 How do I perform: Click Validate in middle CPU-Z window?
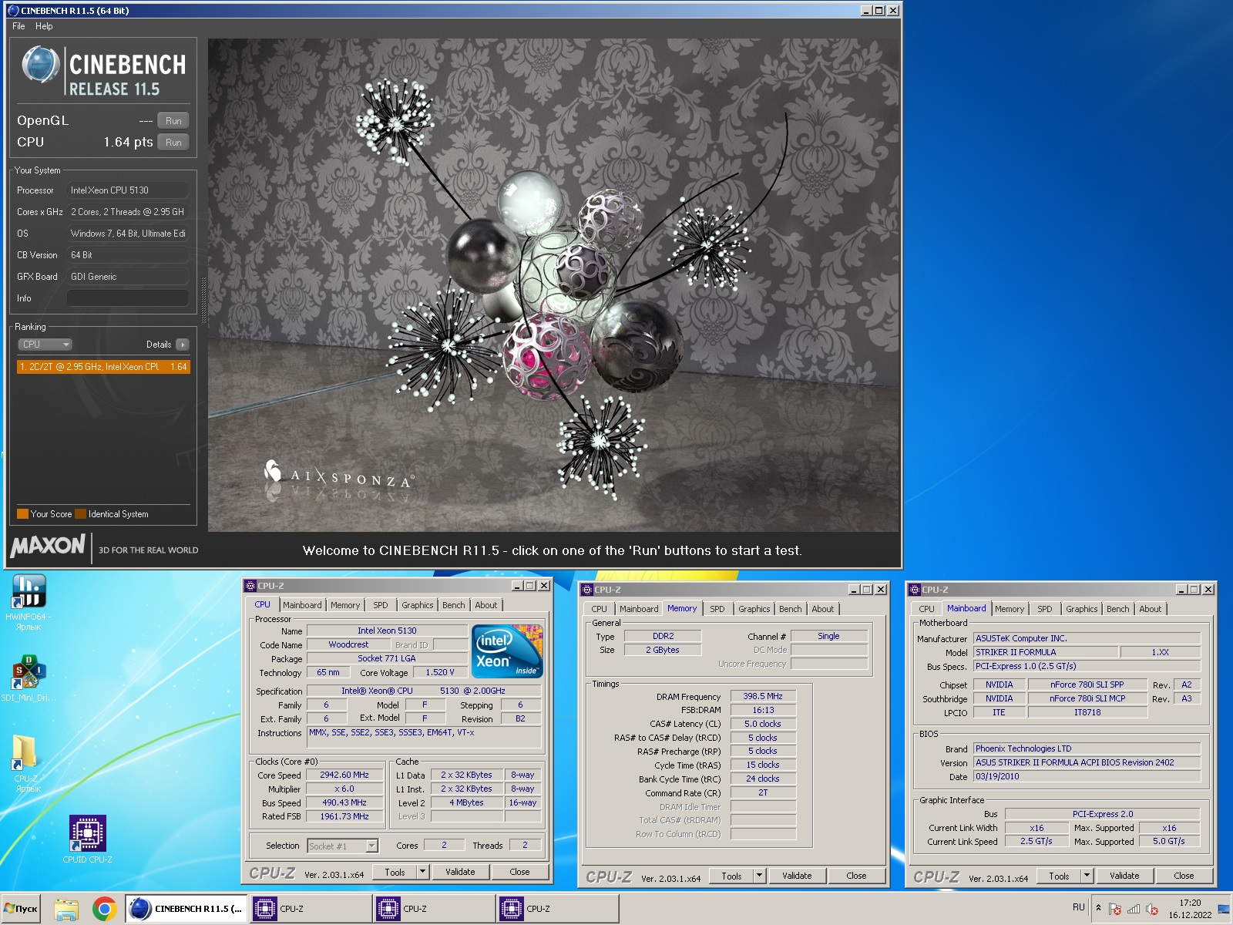tap(797, 876)
